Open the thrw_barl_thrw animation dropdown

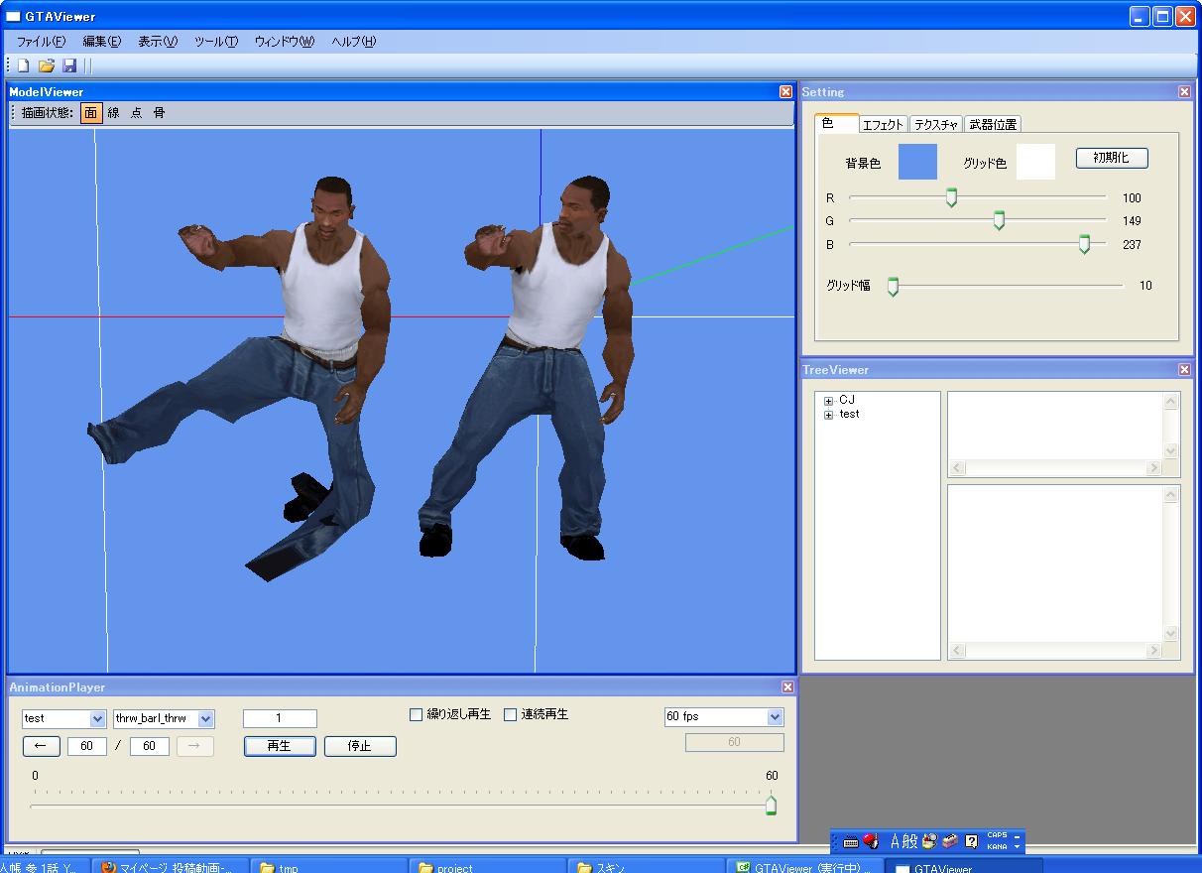pyautogui.click(x=205, y=718)
